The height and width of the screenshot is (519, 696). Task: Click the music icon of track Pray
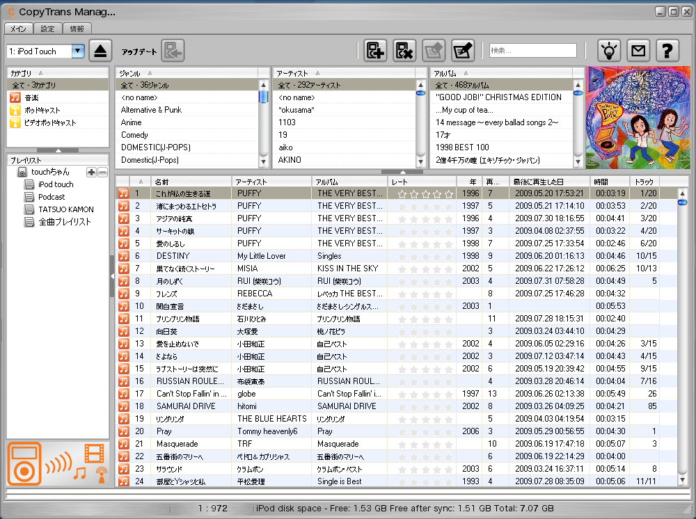tap(123, 431)
